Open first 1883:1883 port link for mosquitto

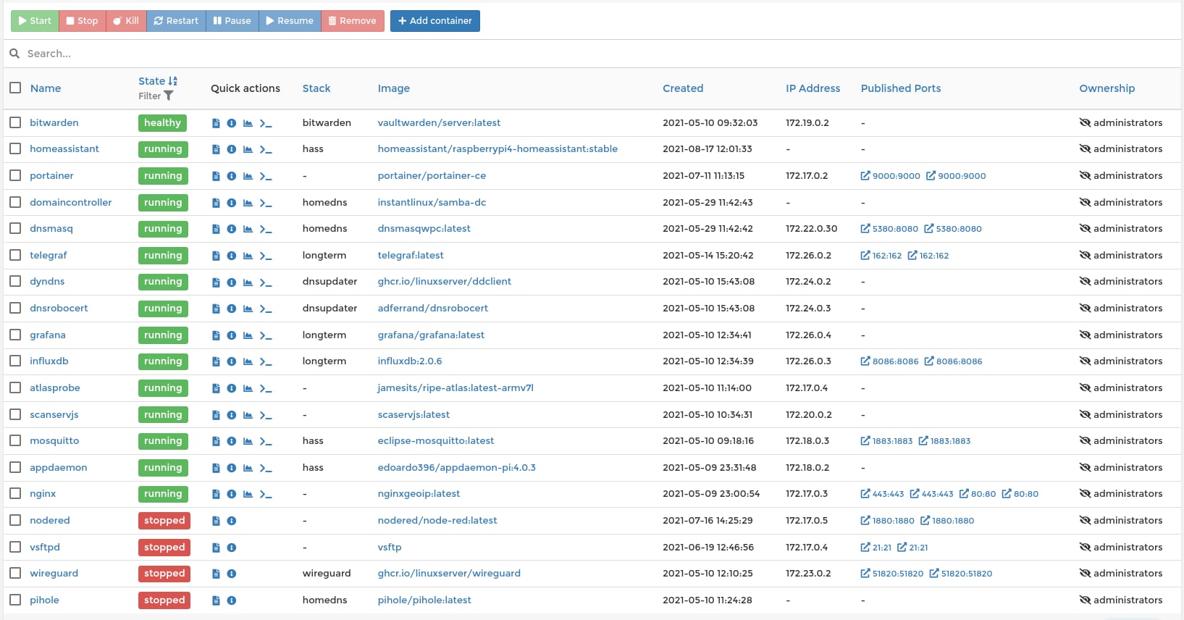tap(886, 441)
